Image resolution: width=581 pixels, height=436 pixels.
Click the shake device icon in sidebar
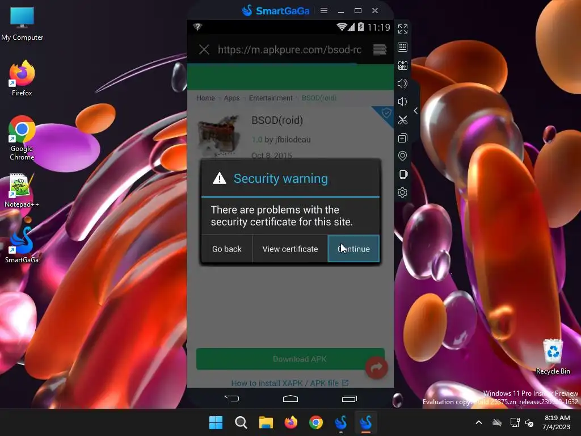click(x=402, y=174)
